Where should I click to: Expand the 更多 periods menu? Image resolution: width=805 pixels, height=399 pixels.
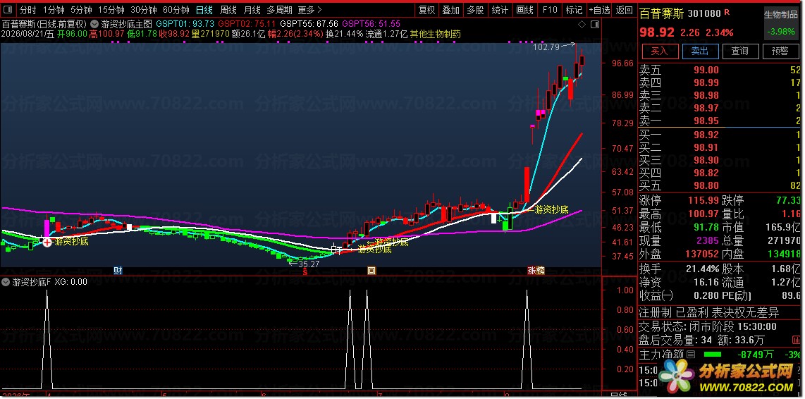tap(309, 10)
